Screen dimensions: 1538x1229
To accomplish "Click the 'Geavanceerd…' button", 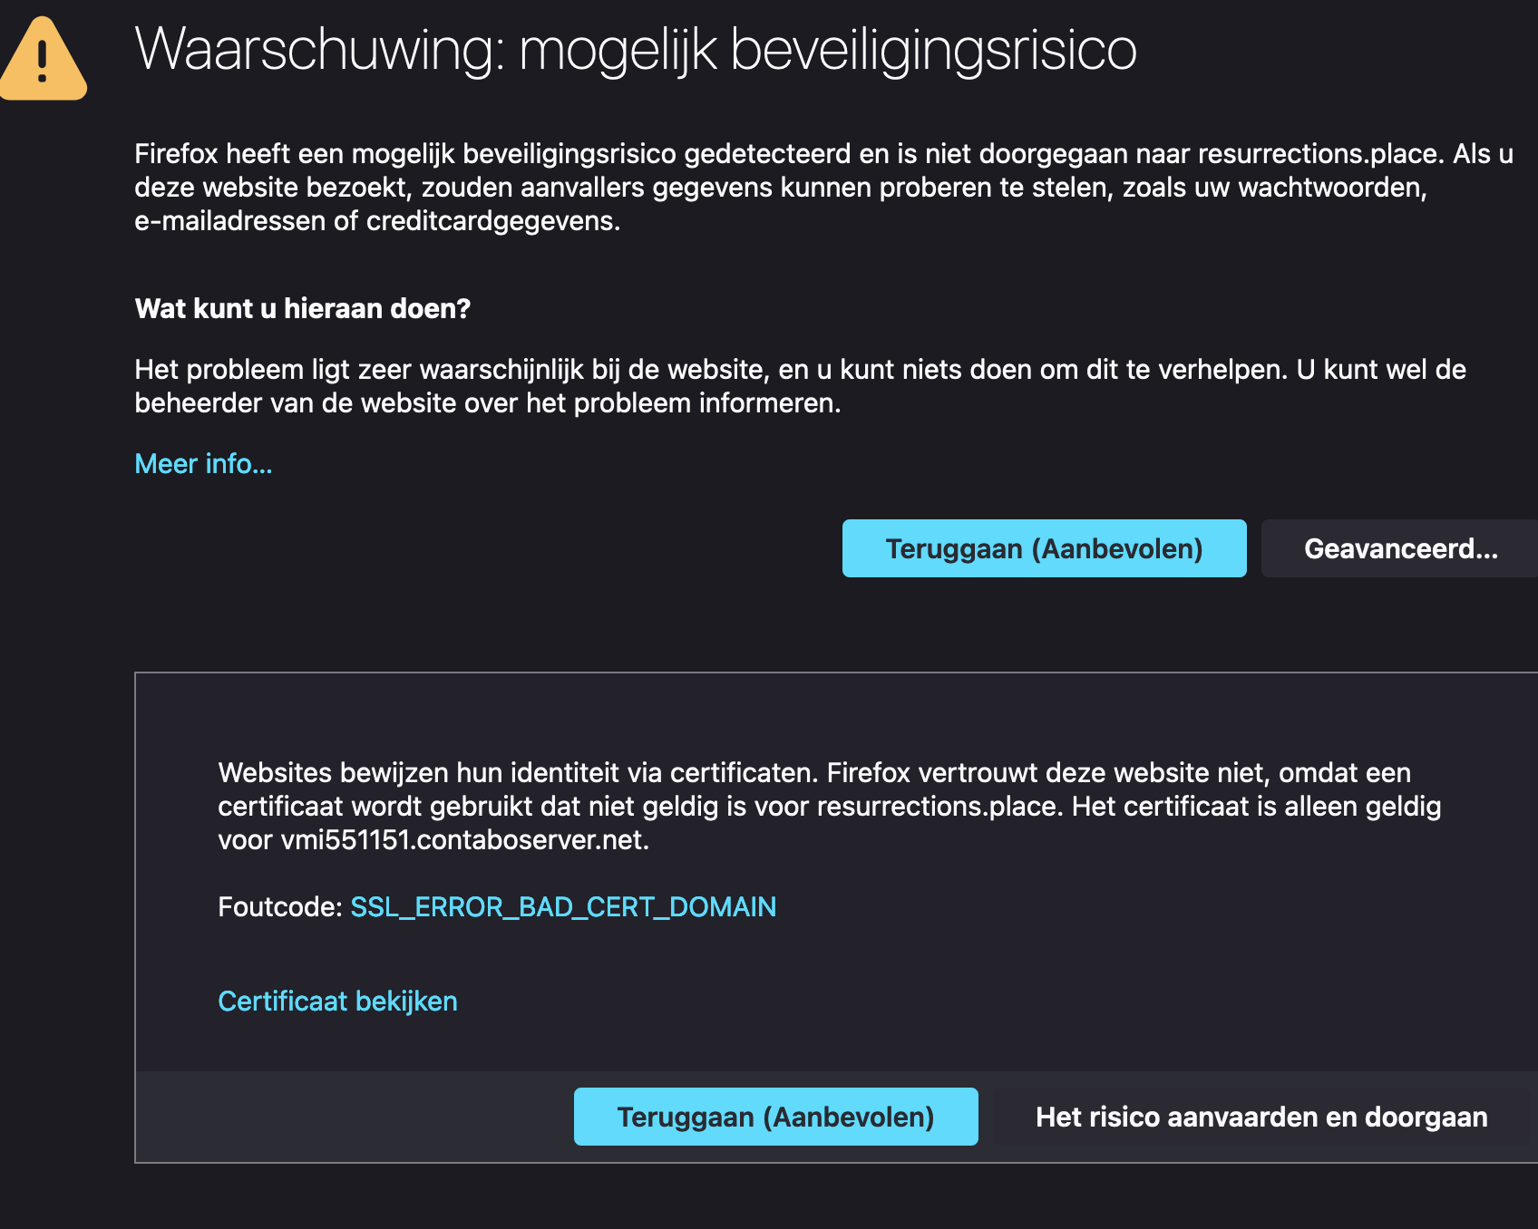I will pos(1400,548).
